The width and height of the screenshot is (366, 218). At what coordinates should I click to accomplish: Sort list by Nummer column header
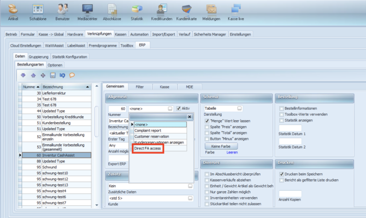[31, 87]
